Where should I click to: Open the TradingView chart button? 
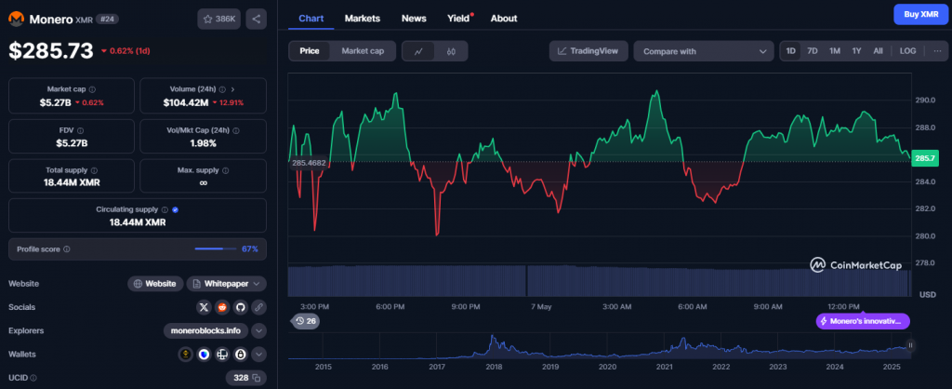tap(588, 51)
